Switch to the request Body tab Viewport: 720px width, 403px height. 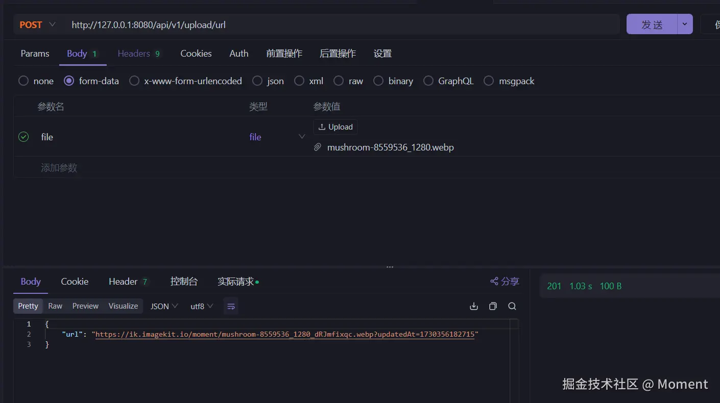tap(82, 54)
